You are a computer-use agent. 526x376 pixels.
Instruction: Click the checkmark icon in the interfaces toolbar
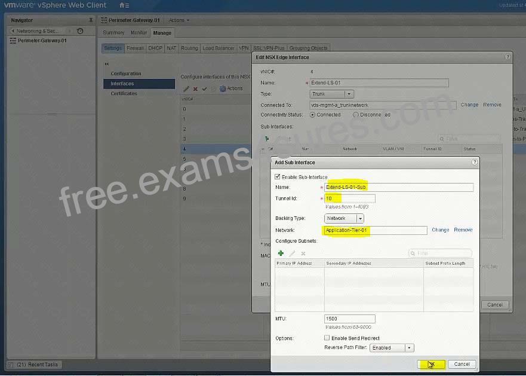(204, 88)
